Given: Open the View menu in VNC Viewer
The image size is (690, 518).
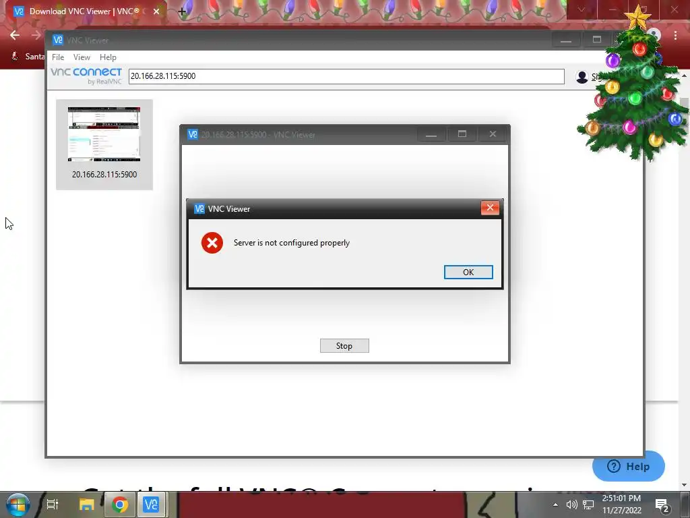Looking at the screenshot, I should [82, 57].
